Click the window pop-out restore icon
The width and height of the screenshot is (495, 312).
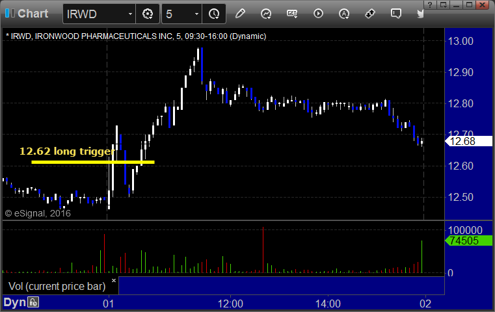[443, 5]
